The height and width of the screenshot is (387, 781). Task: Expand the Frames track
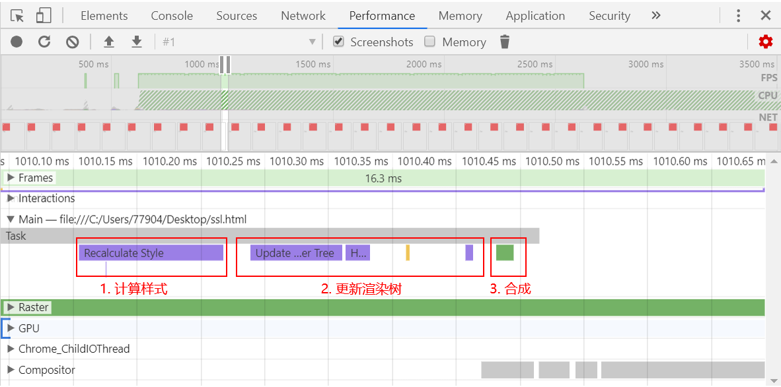coord(11,177)
